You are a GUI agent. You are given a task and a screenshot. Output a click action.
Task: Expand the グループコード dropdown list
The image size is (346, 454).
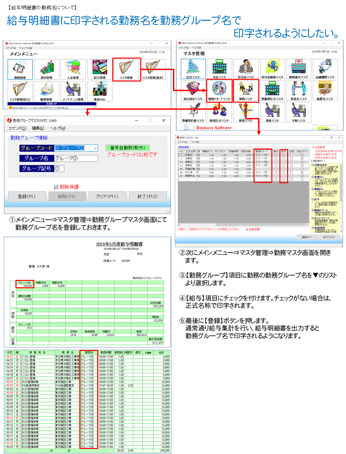coord(95,148)
